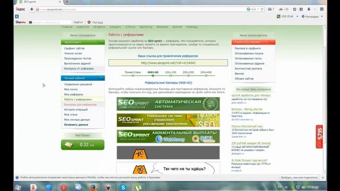Open Yandex browser from the taskbar

click(x=33, y=187)
